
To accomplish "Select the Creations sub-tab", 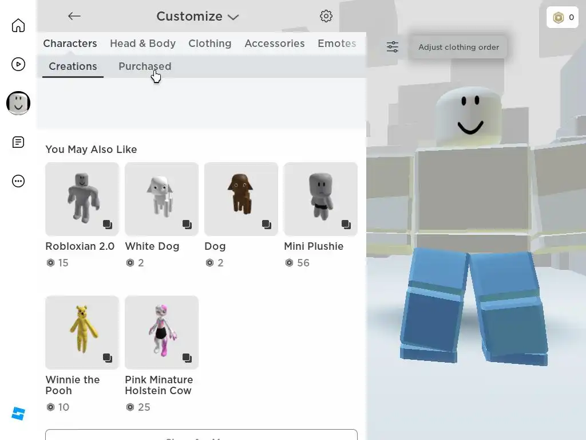I will click(73, 66).
